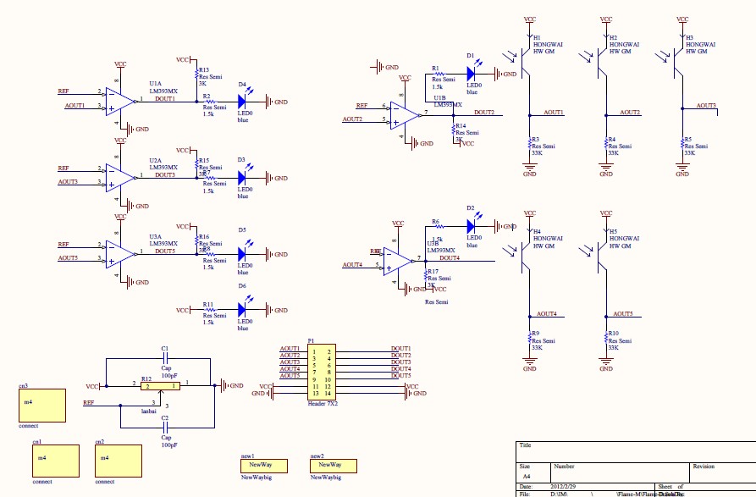Select the new2 NewWay block
Image resolution: width=756 pixels, height=497 pixels.
coord(334,465)
